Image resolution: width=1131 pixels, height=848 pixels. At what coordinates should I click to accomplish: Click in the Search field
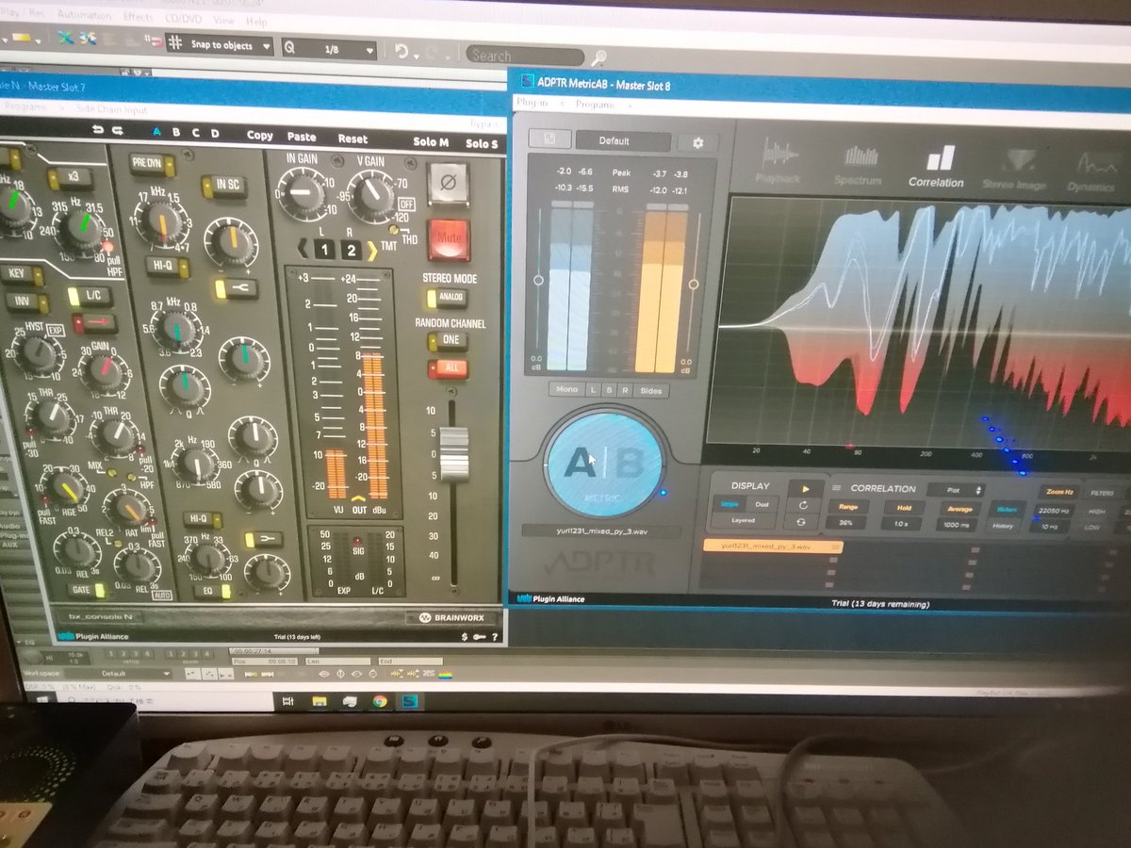[x=524, y=56]
